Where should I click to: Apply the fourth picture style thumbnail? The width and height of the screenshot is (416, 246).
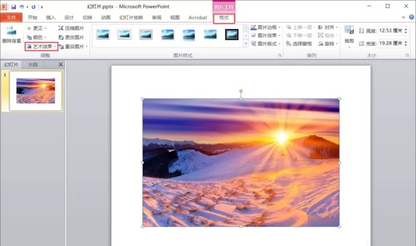tap(168, 34)
